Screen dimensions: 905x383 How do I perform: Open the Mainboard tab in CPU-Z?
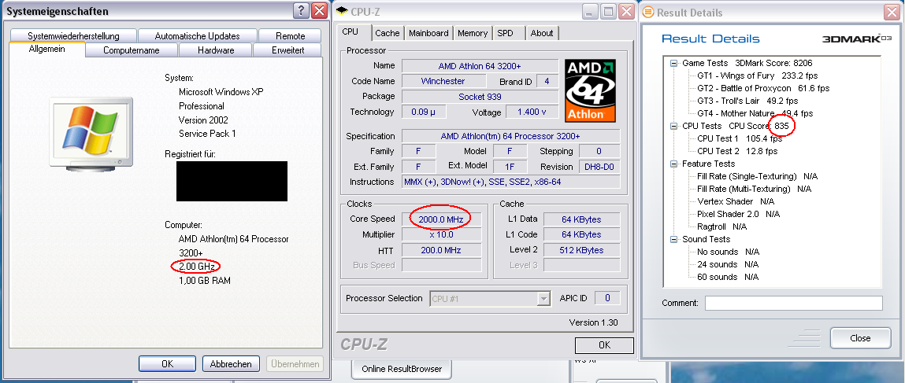(x=428, y=33)
